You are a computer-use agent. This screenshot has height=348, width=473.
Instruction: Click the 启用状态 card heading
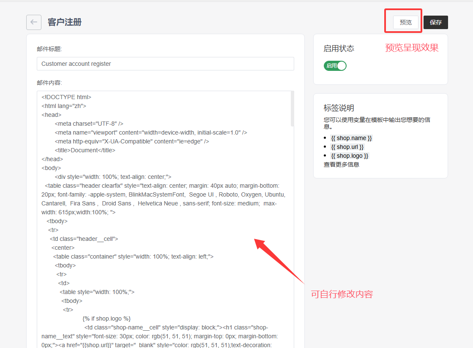(339, 49)
